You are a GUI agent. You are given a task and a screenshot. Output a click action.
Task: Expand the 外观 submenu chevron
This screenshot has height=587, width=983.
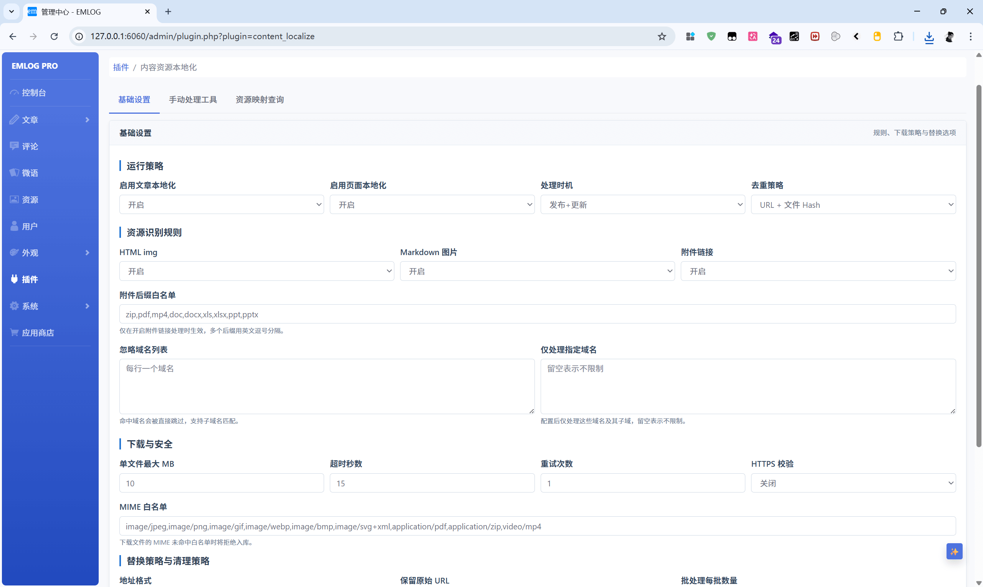pyautogui.click(x=87, y=252)
